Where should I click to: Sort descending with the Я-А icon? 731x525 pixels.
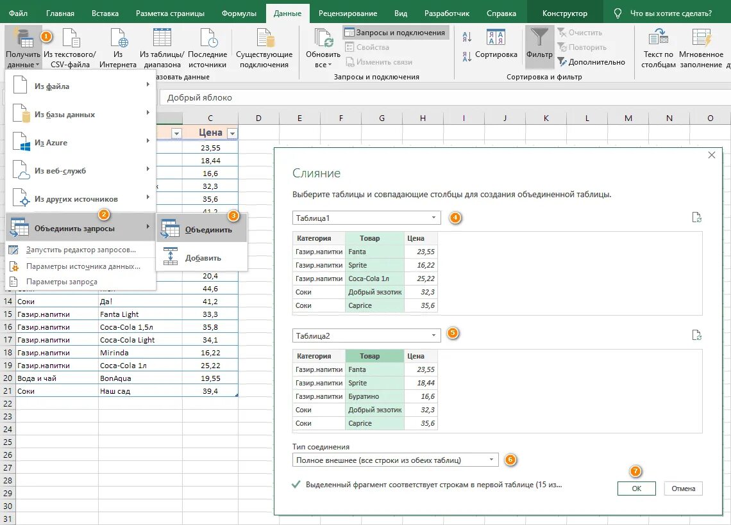467,56
